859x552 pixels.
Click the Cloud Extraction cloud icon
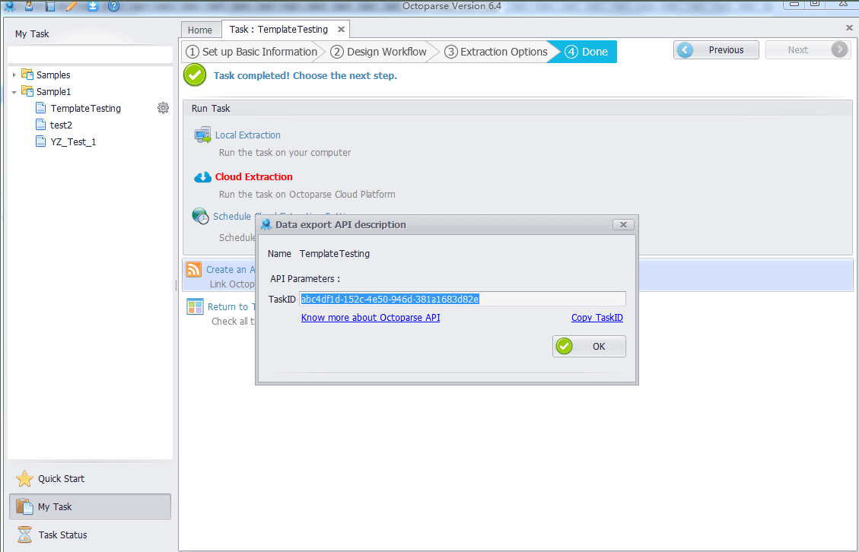point(202,177)
